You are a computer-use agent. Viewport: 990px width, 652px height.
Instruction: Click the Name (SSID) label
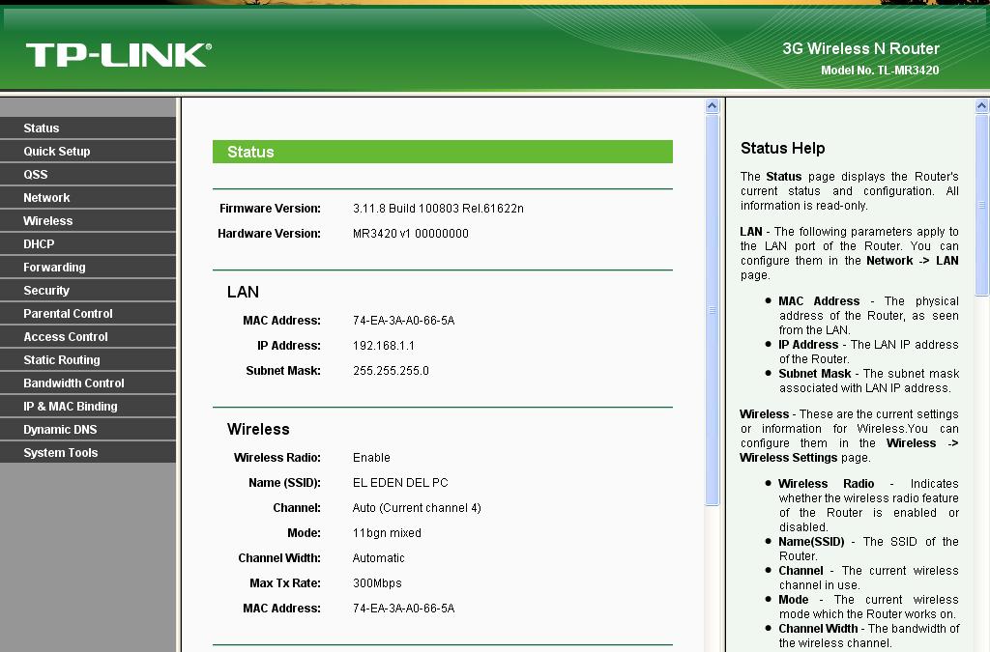pyautogui.click(x=284, y=483)
